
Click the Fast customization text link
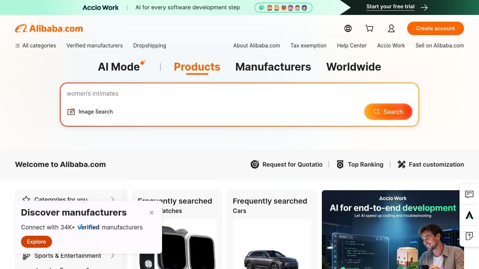coord(436,164)
